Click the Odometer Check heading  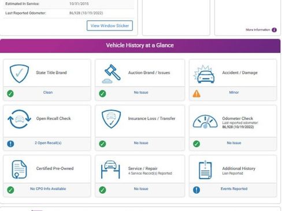238,118
